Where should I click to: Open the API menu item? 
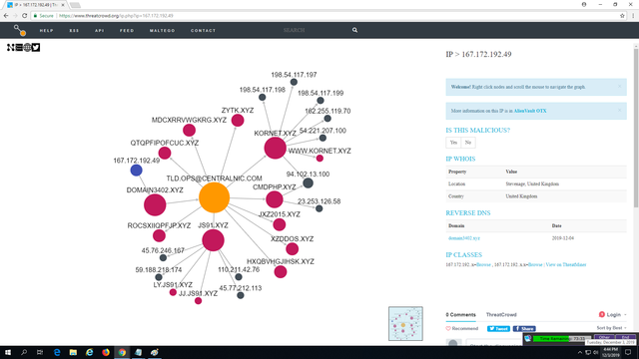point(100,31)
